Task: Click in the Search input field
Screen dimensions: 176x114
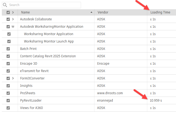Action: [41, 5]
